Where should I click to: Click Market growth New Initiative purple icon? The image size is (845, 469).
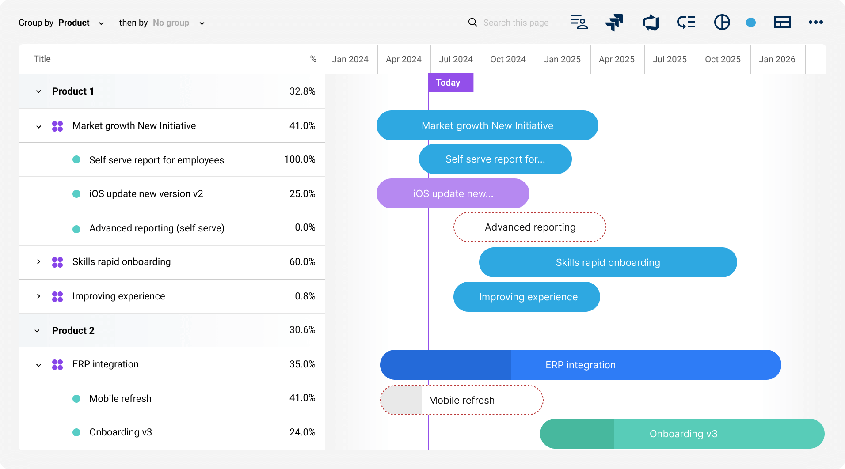point(57,126)
